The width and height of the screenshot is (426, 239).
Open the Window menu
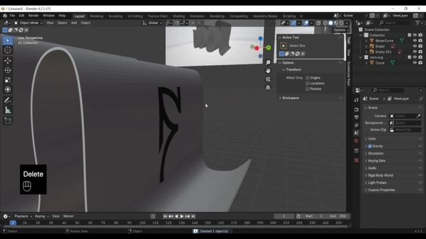pos(49,16)
